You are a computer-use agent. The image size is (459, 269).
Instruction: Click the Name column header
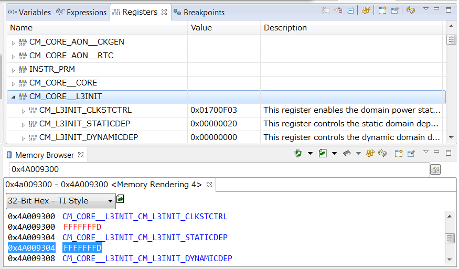click(x=97, y=28)
